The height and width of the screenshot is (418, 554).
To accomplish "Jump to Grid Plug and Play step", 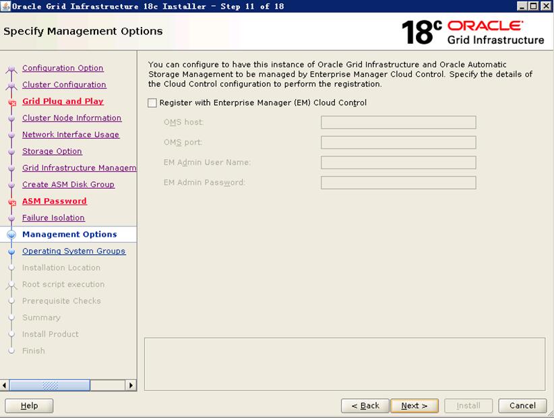I will coord(63,101).
